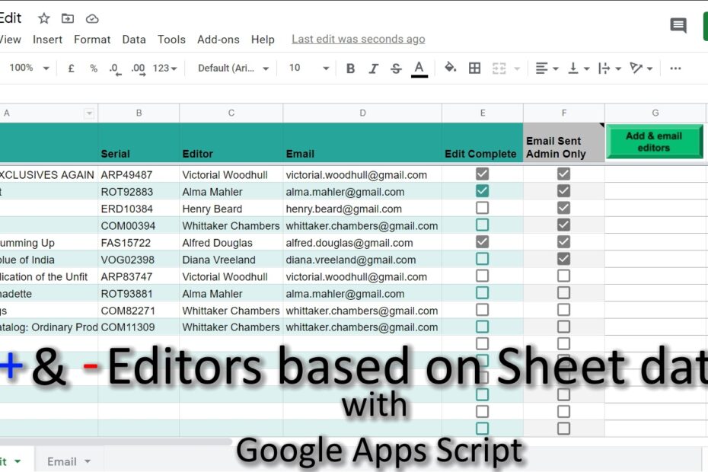The width and height of the screenshot is (708, 472).
Task: Open the text rotation tool
Action: 641,69
